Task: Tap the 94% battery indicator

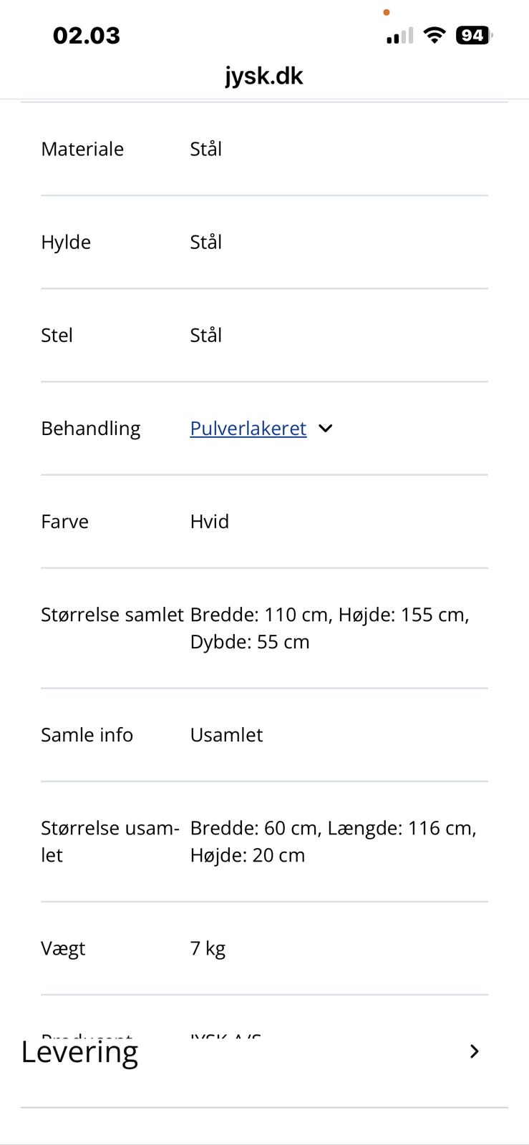Action: (473, 34)
